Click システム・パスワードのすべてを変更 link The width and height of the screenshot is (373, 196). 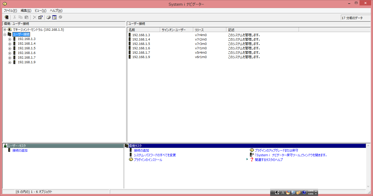(x=155, y=155)
